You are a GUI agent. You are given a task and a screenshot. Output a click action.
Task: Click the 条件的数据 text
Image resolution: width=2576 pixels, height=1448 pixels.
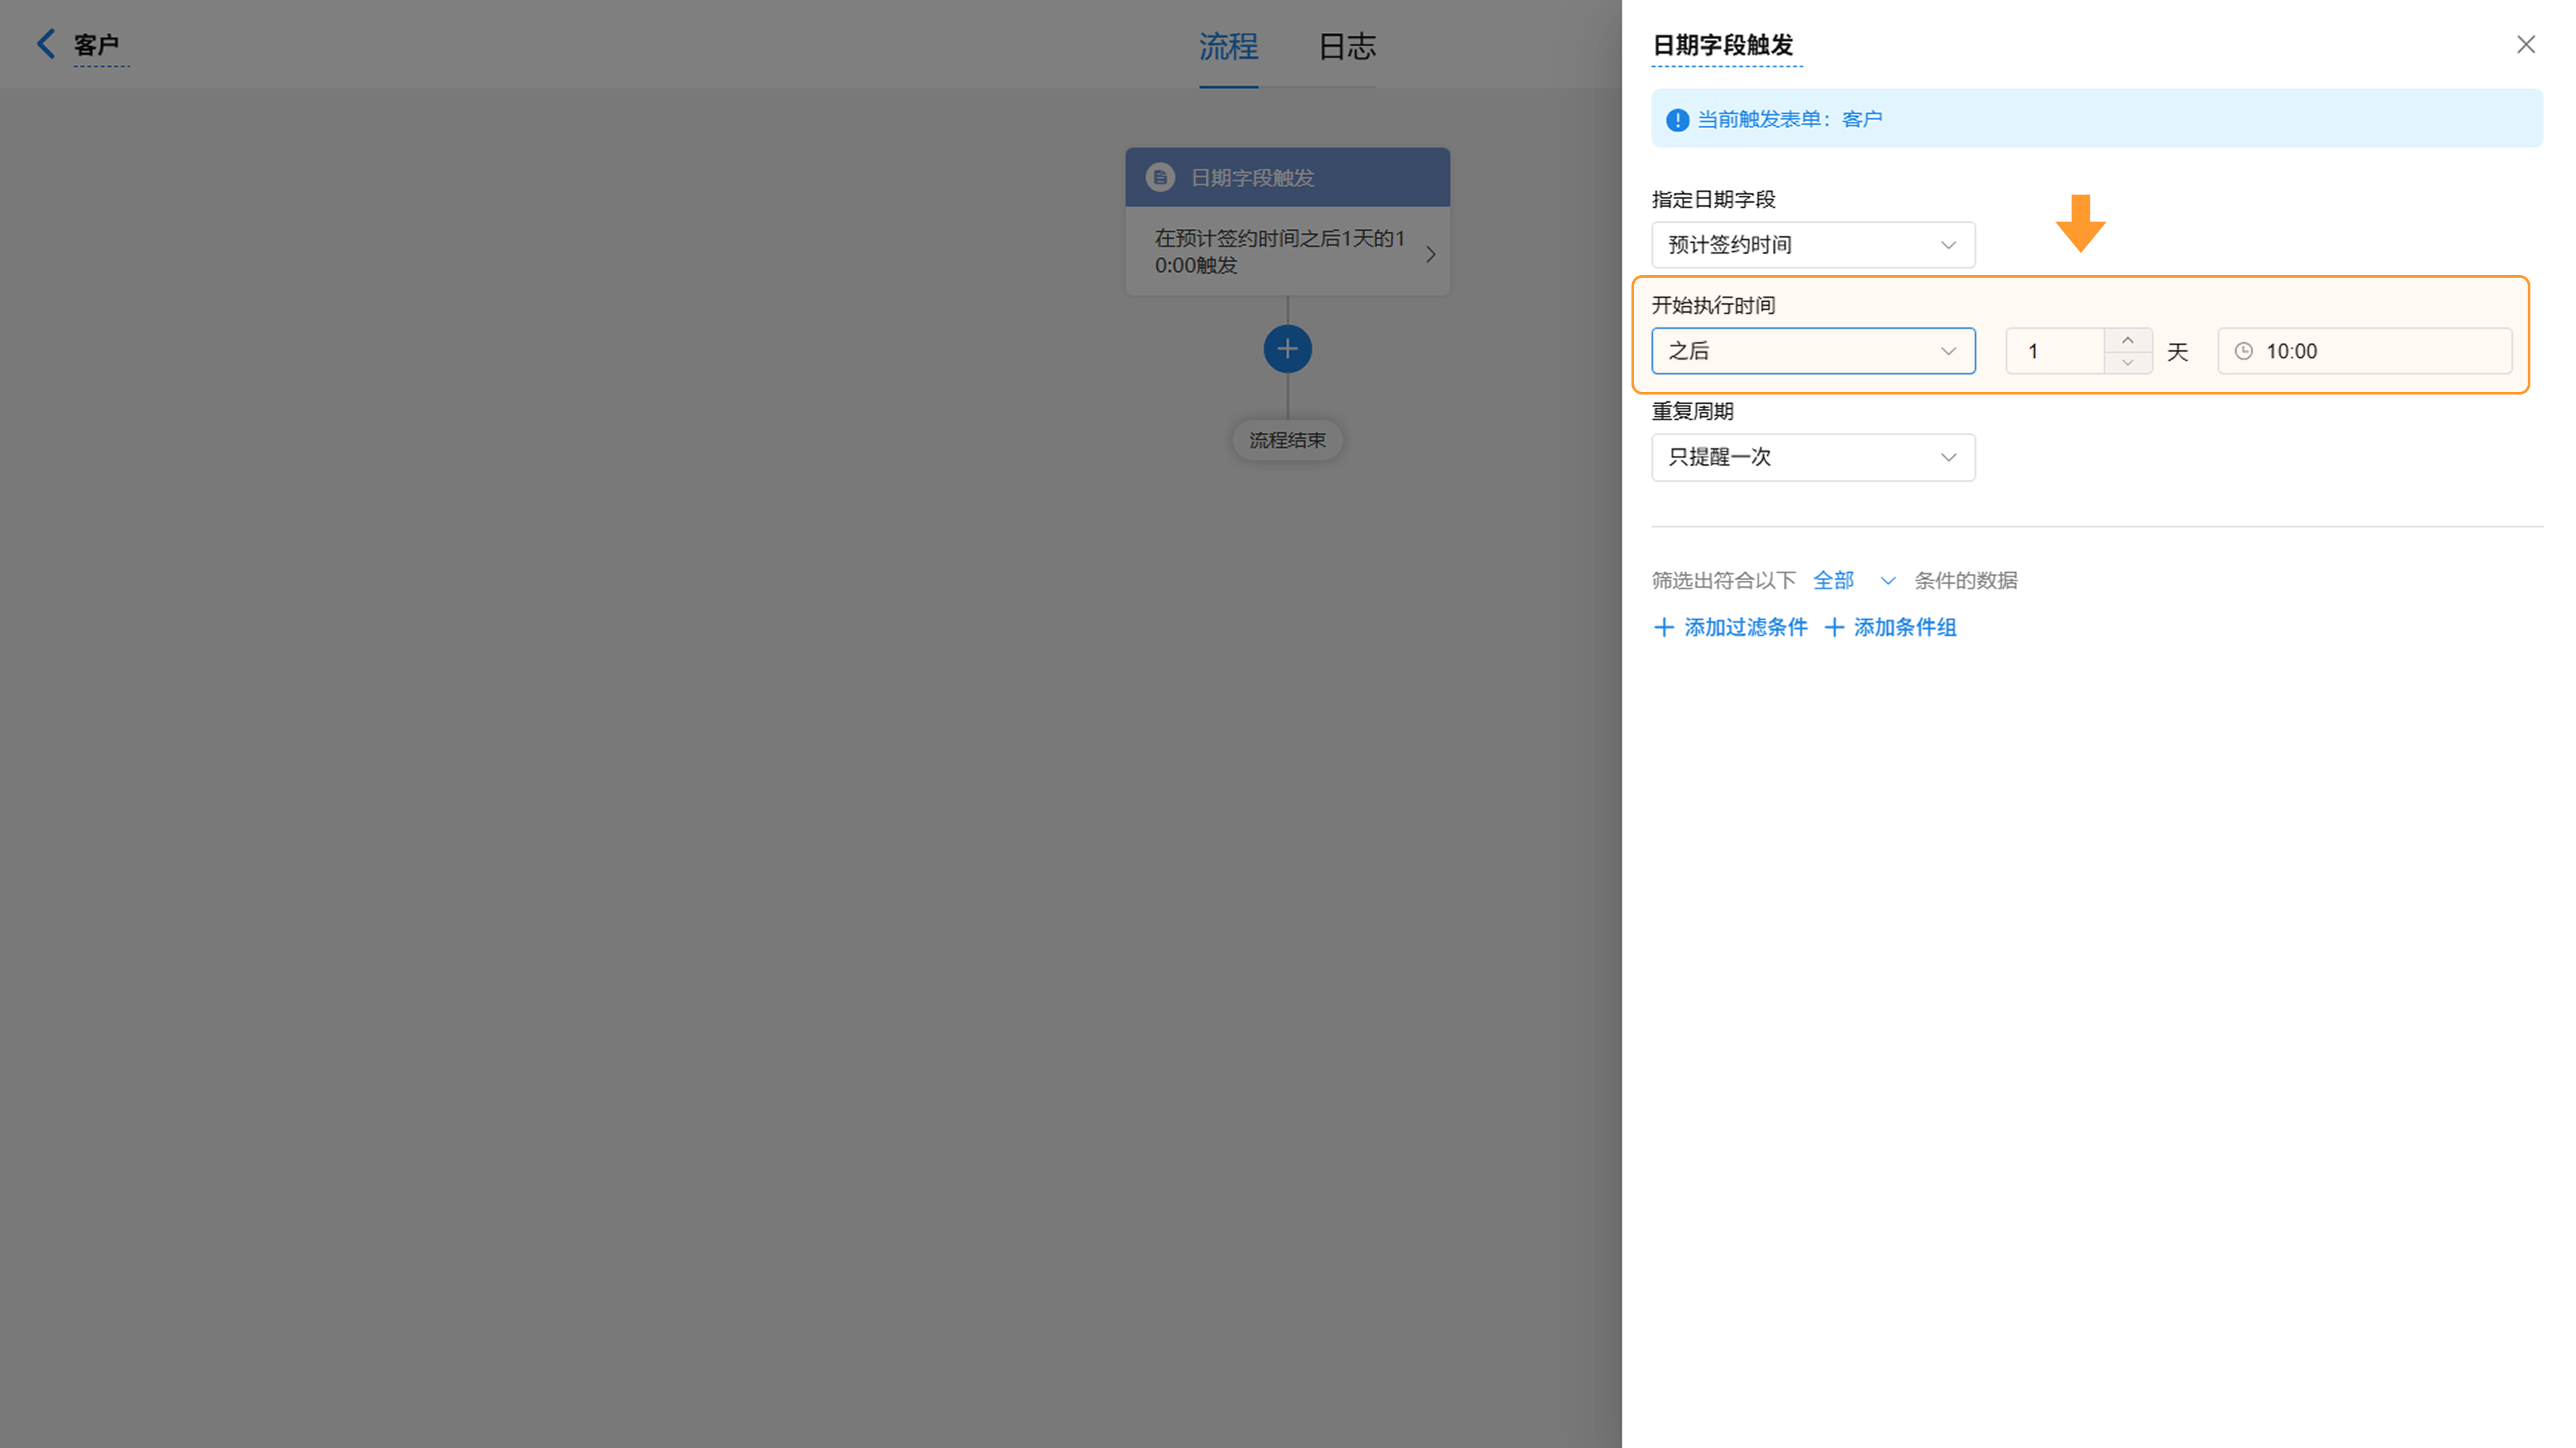click(x=1965, y=580)
